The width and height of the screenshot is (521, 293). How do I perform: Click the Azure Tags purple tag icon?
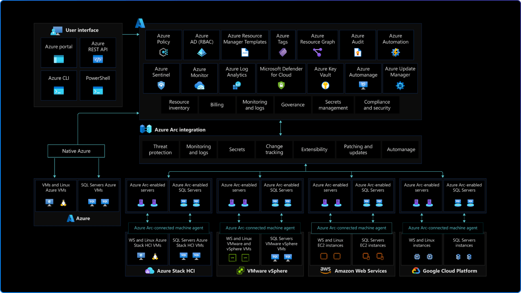coord(283,52)
